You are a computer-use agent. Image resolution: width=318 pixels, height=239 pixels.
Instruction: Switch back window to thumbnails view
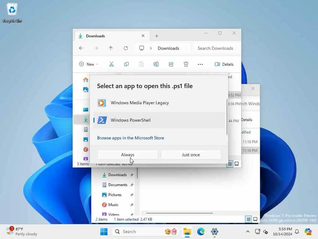point(255,219)
